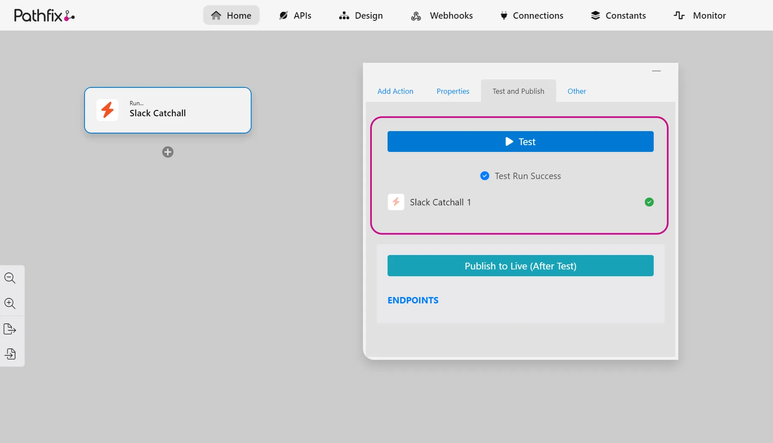Zoom in on the canvas

(10, 303)
